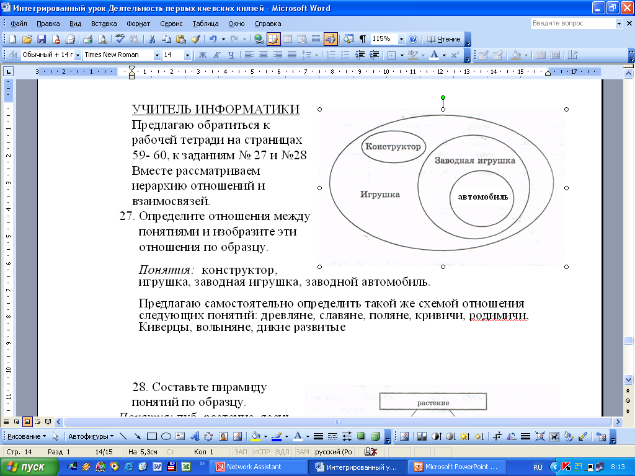Toggle bold Ж formatting
Viewport: 635px width, 476px height.
203,55
